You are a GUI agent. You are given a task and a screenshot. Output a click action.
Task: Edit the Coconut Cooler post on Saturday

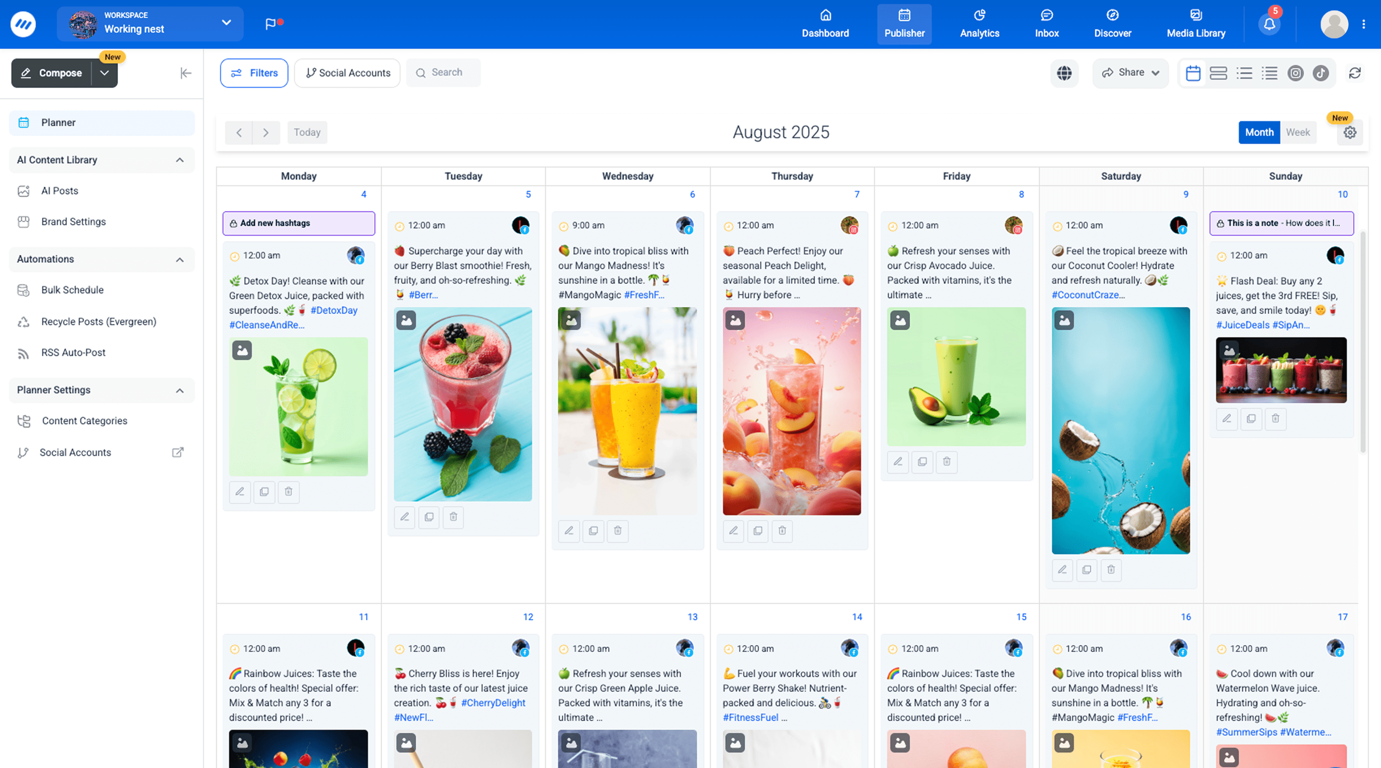(1062, 570)
